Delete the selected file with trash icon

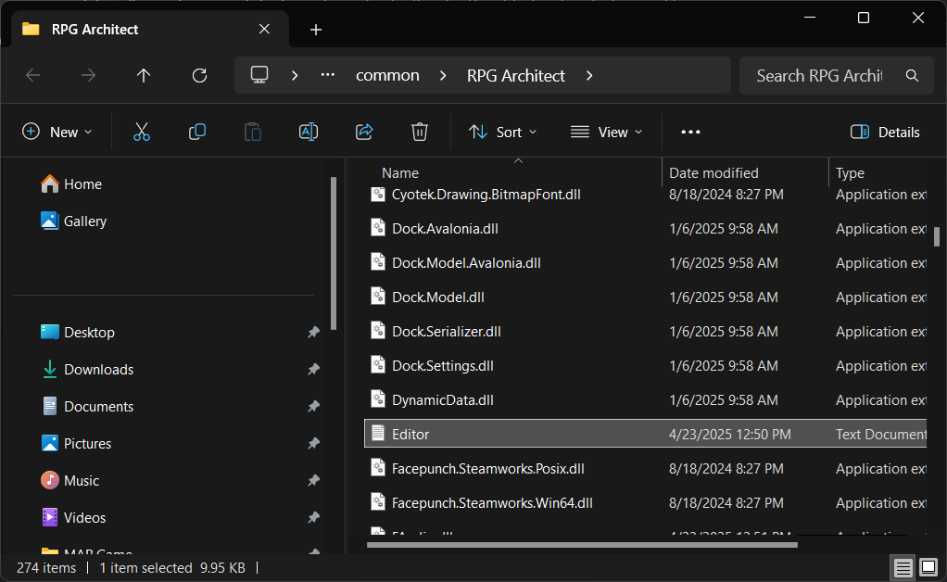click(x=419, y=132)
